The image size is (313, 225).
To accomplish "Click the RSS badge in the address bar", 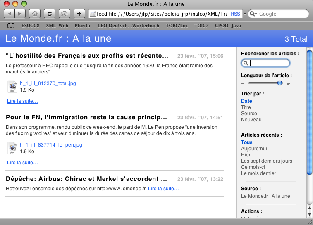I will [235, 14].
